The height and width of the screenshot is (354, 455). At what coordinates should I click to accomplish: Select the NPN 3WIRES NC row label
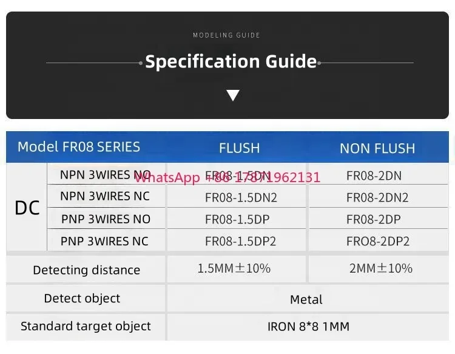105,196
